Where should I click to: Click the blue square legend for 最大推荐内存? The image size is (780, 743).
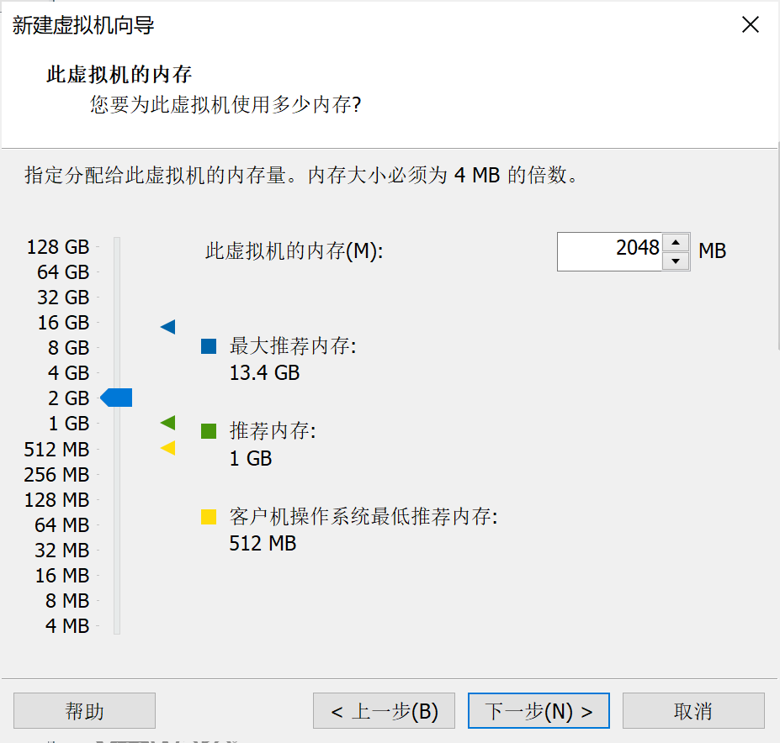pyautogui.click(x=209, y=346)
